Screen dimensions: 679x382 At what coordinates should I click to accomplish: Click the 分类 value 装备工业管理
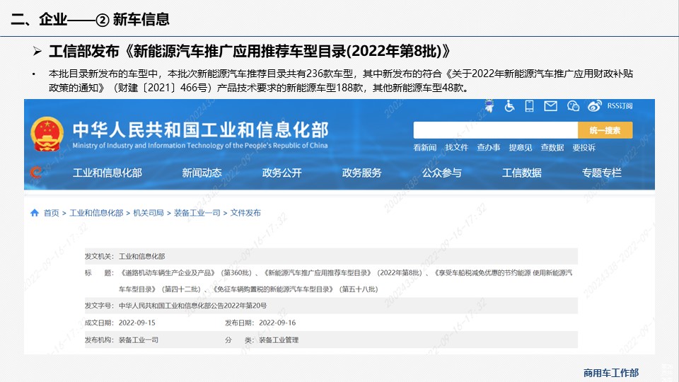coord(279,340)
